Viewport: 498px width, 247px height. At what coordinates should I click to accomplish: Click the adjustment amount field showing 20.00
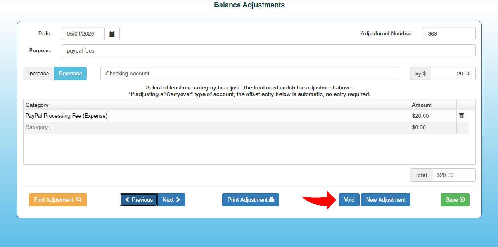coord(453,74)
